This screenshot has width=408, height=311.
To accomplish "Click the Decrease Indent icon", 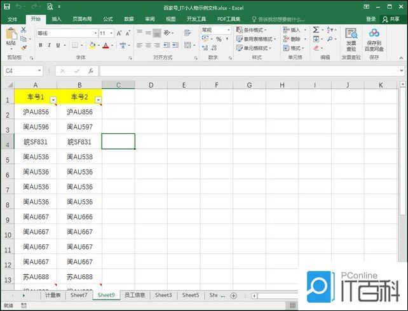I will click(167, 46).
